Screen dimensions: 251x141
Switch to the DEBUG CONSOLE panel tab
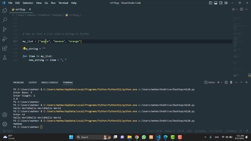50,83
